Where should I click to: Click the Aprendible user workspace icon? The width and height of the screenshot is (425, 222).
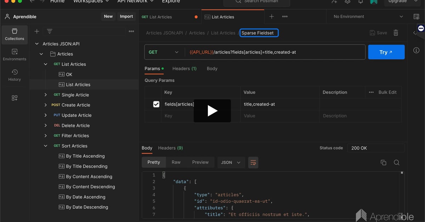click(x=7, y=17)
